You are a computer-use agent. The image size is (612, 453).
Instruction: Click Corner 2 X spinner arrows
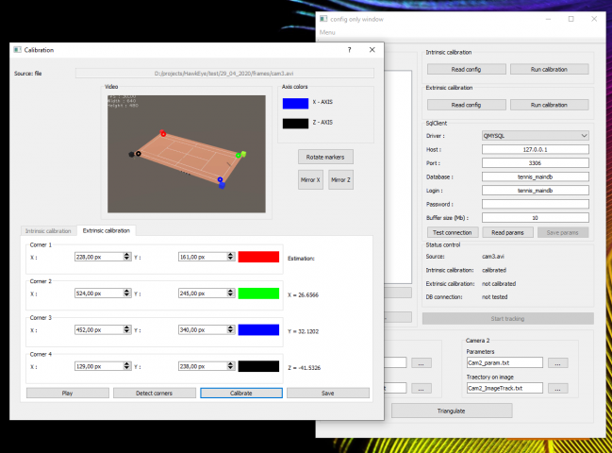[127, 294]
